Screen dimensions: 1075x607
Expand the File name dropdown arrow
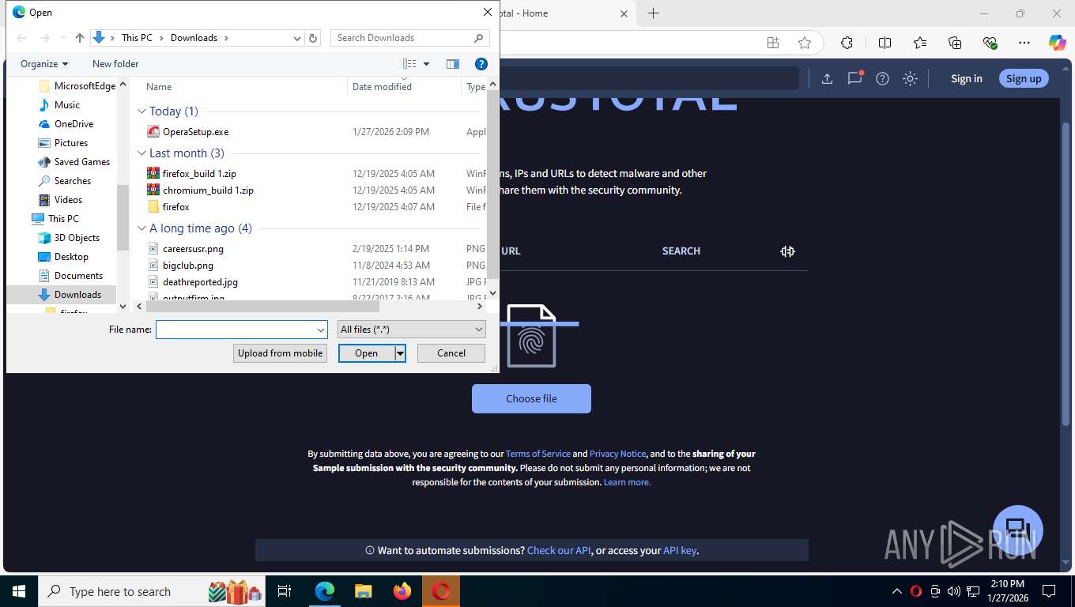[x=321, y=330]
